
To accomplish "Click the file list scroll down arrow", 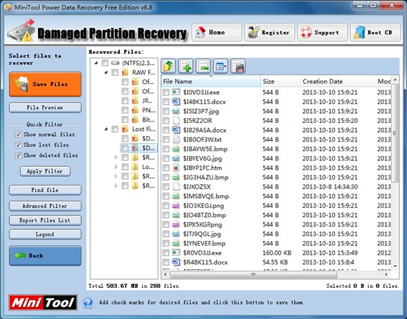I will [x=395, y=266].
